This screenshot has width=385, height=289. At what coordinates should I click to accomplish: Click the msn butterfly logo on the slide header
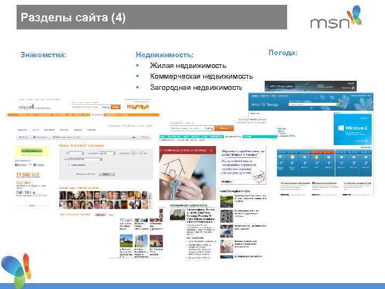336,17
